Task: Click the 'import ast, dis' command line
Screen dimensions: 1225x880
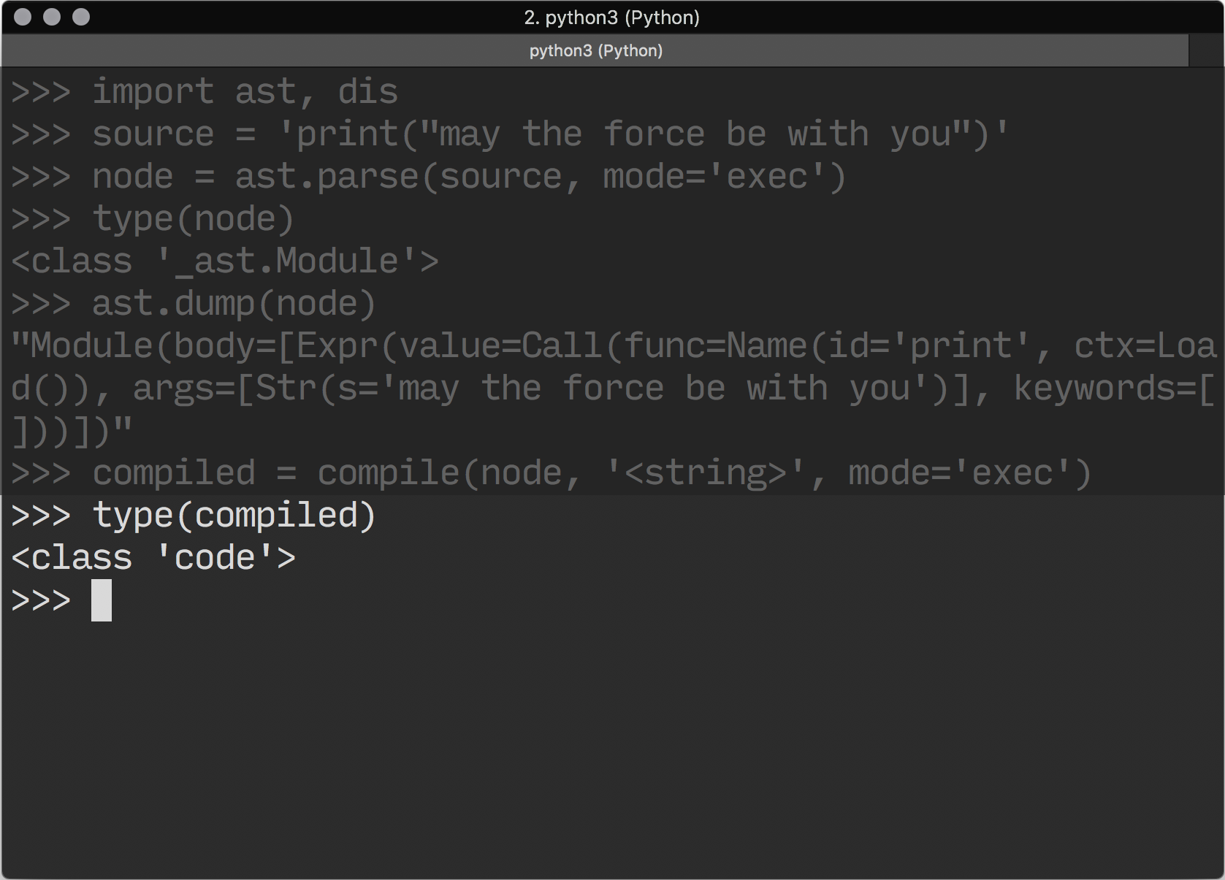Action: (245, 92)
